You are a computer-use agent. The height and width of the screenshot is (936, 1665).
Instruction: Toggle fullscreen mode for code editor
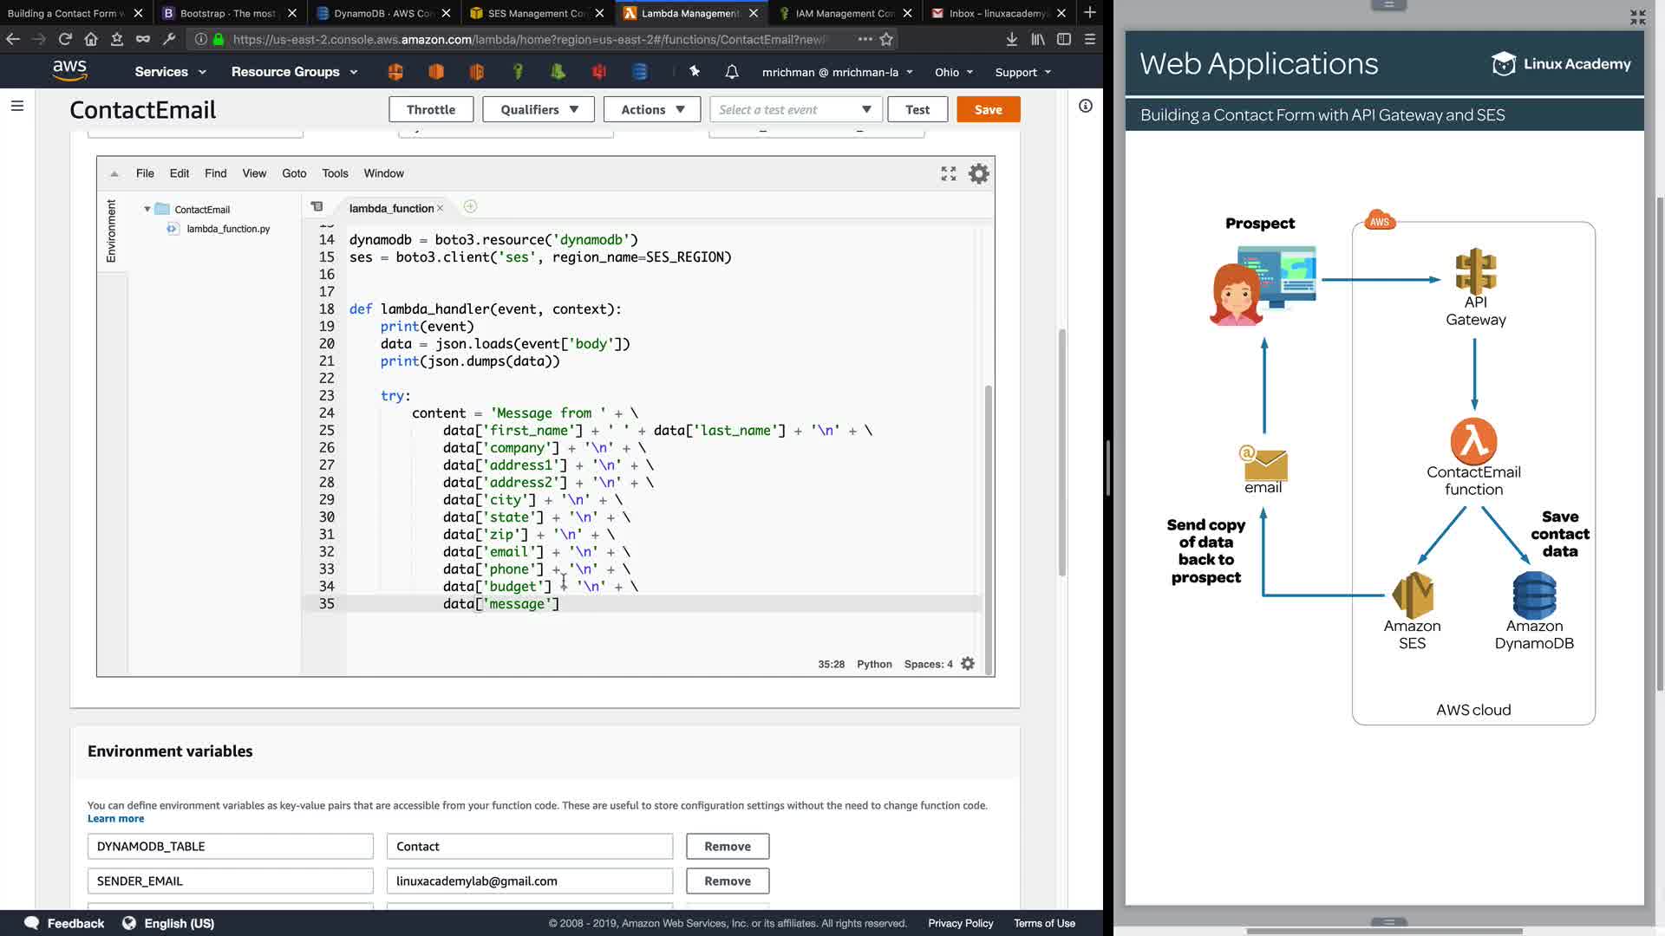tap(949, 173)
